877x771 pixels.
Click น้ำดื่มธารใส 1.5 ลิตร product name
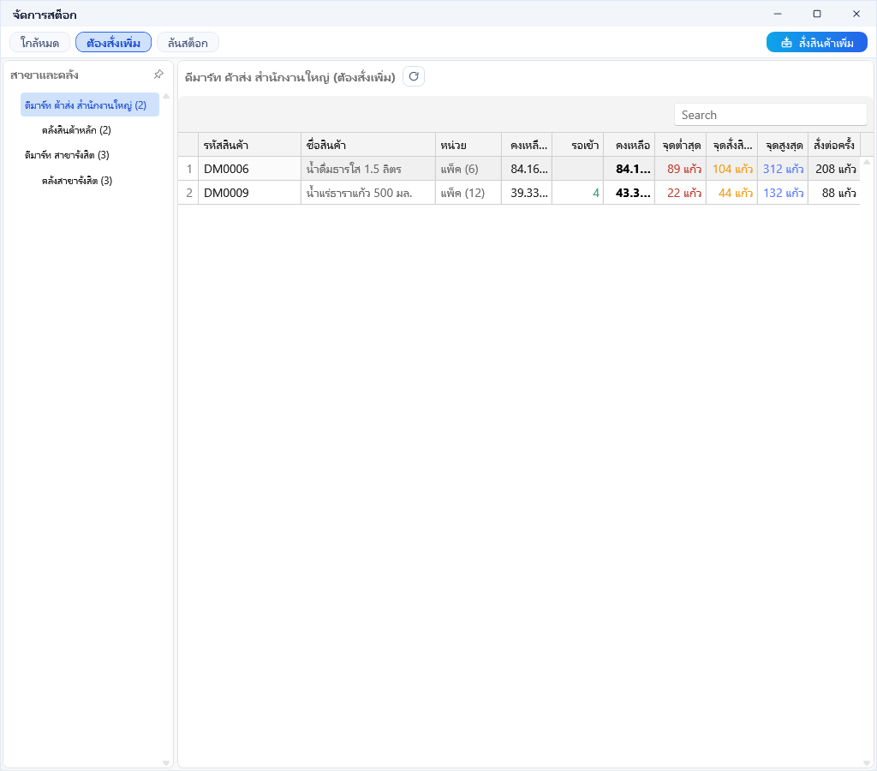[368, 169]
